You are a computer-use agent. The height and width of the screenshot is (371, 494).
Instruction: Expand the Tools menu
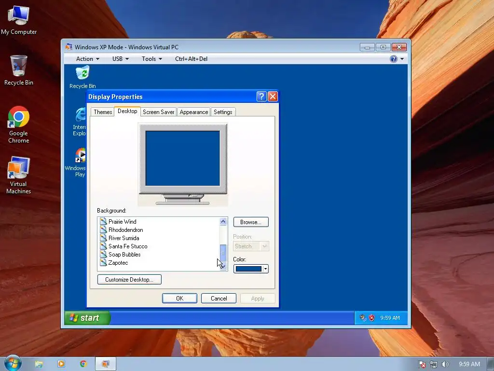(x=152, y=59)
